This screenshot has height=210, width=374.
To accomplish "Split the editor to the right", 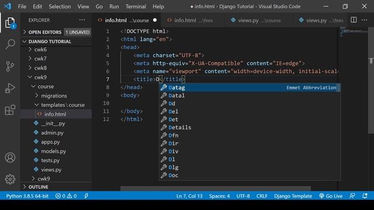I will tap(354, 20).
